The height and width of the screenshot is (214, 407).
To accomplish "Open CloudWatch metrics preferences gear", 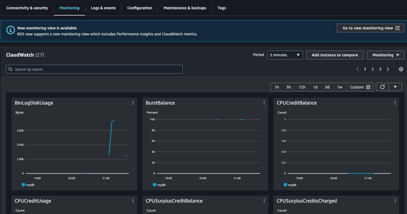I will click(x=401, y=69).
